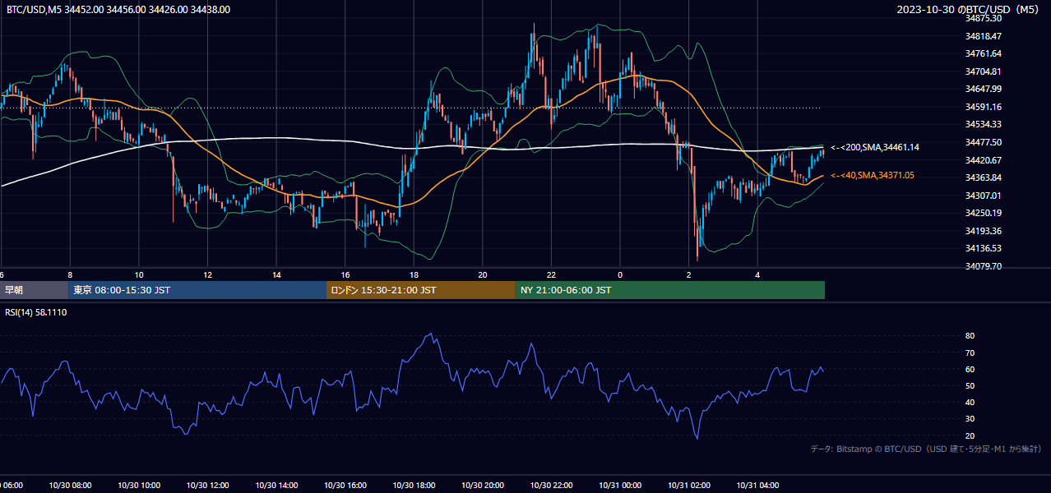The image size is (1051, 493).
Task: Click the 東京 08:00-15:30 JST session bar
Action: (197, 290)
